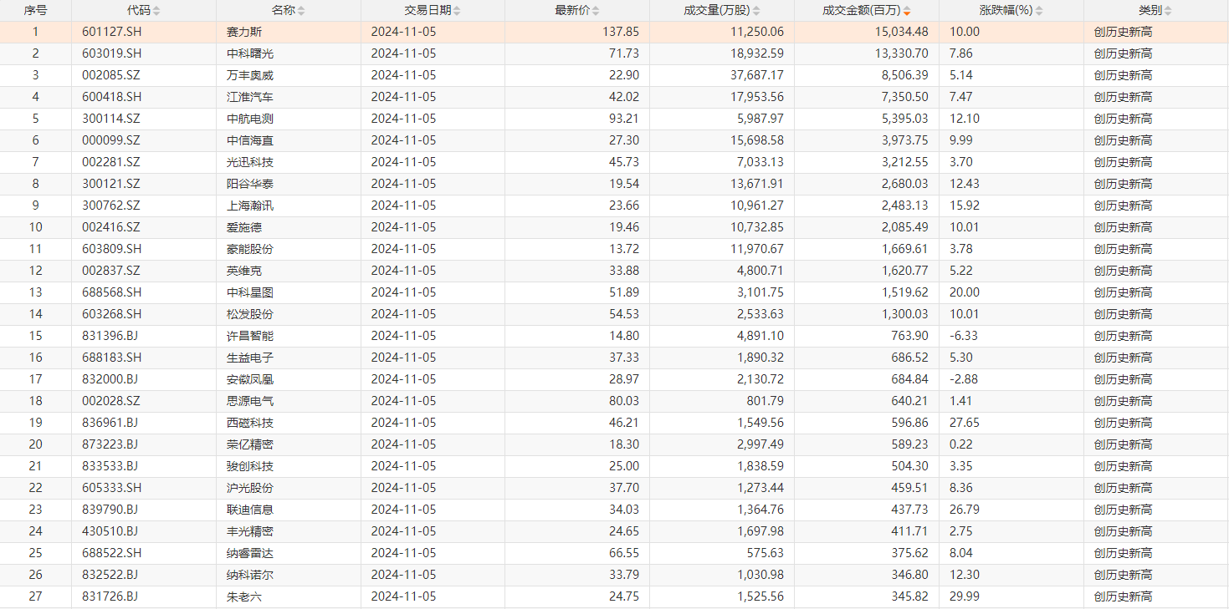Select stock code 300762.SZ
Image resolution: width=1229 pixels, height=609 pixels.
coord(112,206)
